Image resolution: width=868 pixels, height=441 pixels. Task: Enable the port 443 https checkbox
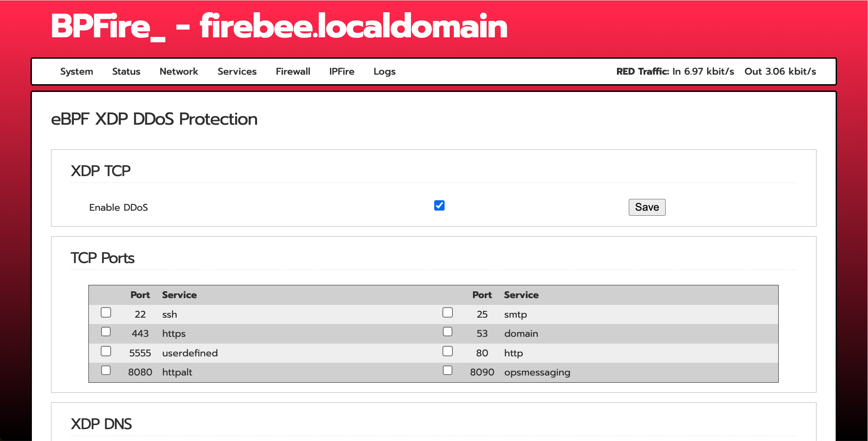106,332
